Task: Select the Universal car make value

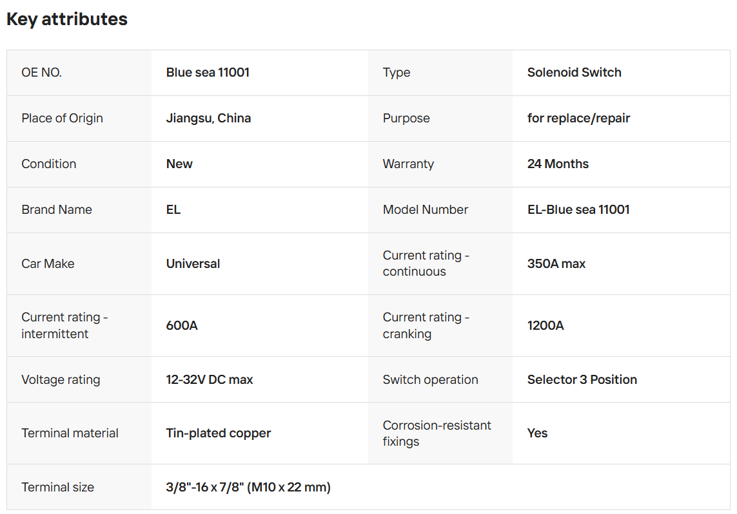Action: coord(193,263)
